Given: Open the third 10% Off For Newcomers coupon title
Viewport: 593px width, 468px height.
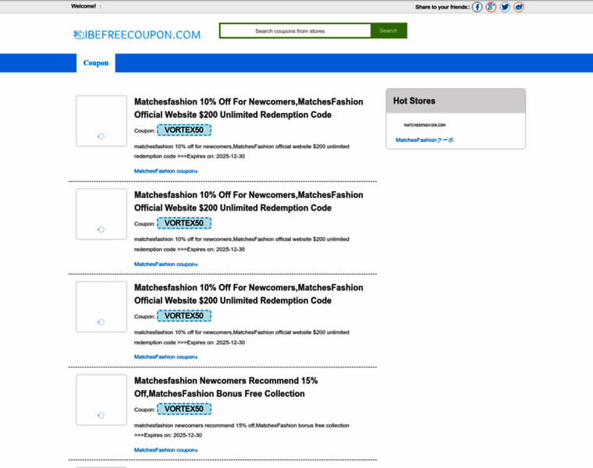Looking at the screenshot, I should coord(248,294).
